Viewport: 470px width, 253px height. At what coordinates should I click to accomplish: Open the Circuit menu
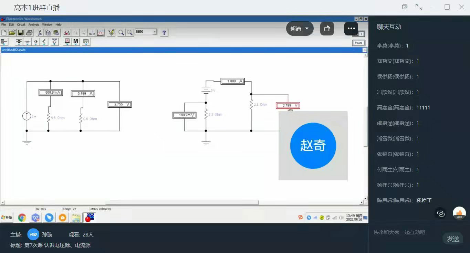tap(21, 25)
